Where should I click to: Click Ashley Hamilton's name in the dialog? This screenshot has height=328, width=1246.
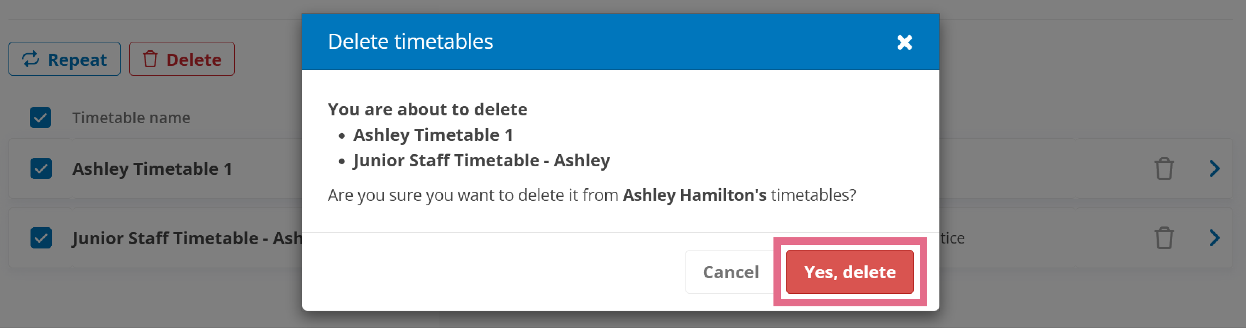click(x=695, y=195)
